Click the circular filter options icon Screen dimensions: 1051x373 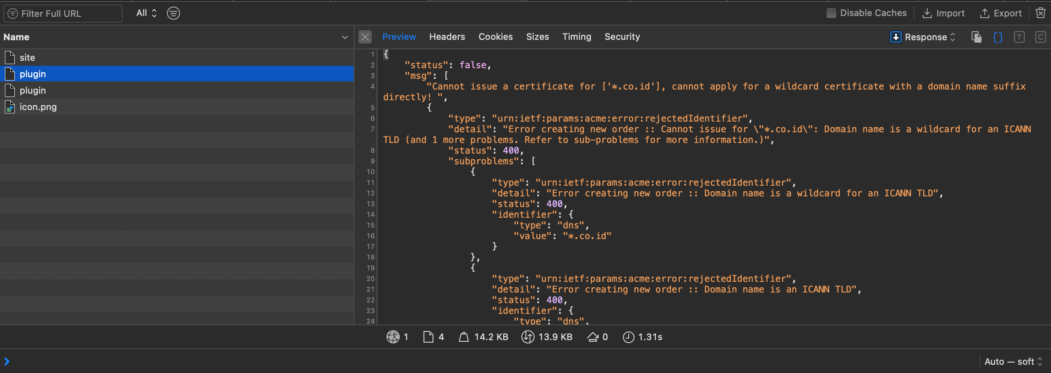point(173,13)
